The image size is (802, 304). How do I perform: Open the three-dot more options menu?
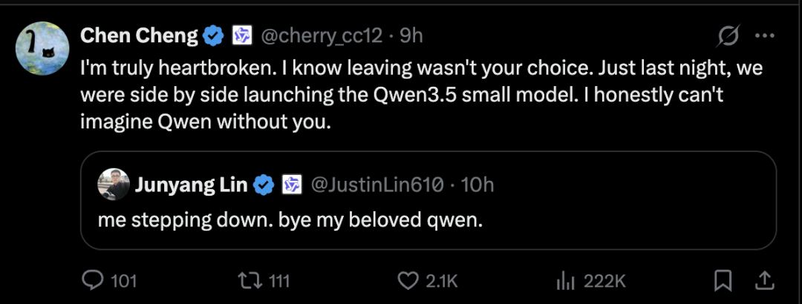tap(765, 36)
